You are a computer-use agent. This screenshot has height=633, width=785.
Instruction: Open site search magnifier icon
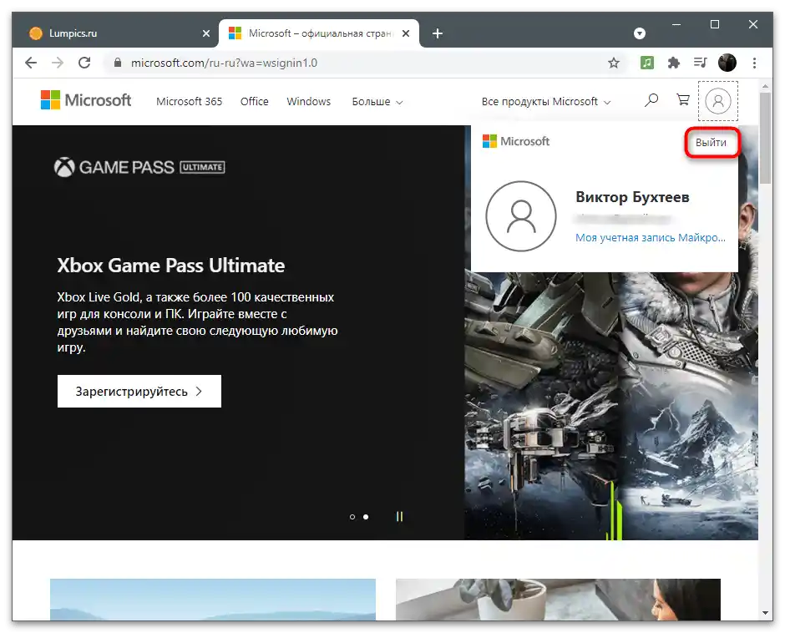(651, 100)
